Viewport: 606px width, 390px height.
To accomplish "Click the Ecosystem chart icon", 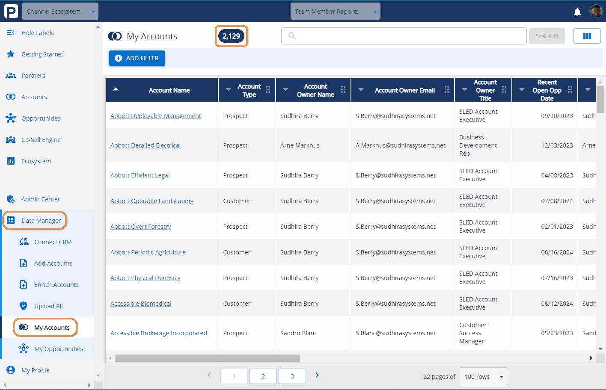I will click(x=11, y=161).
